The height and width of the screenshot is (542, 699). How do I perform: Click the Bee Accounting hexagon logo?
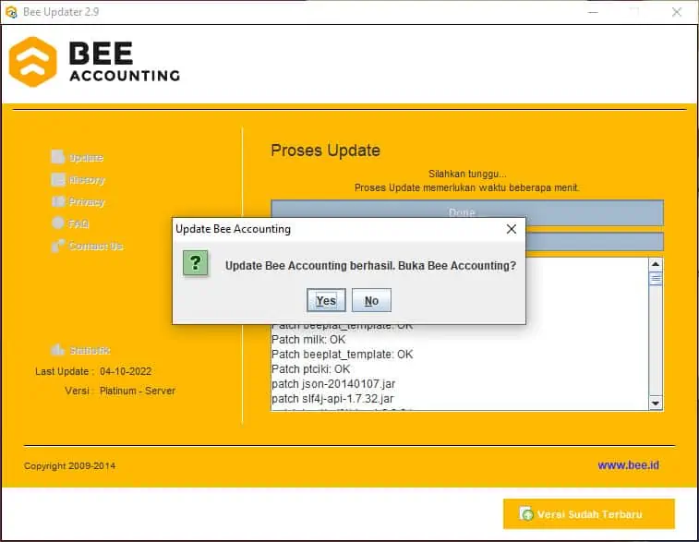(x=33, y=62)
